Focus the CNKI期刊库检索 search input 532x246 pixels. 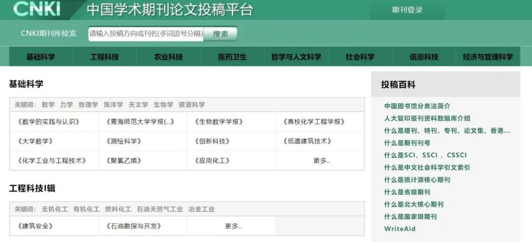146,34
